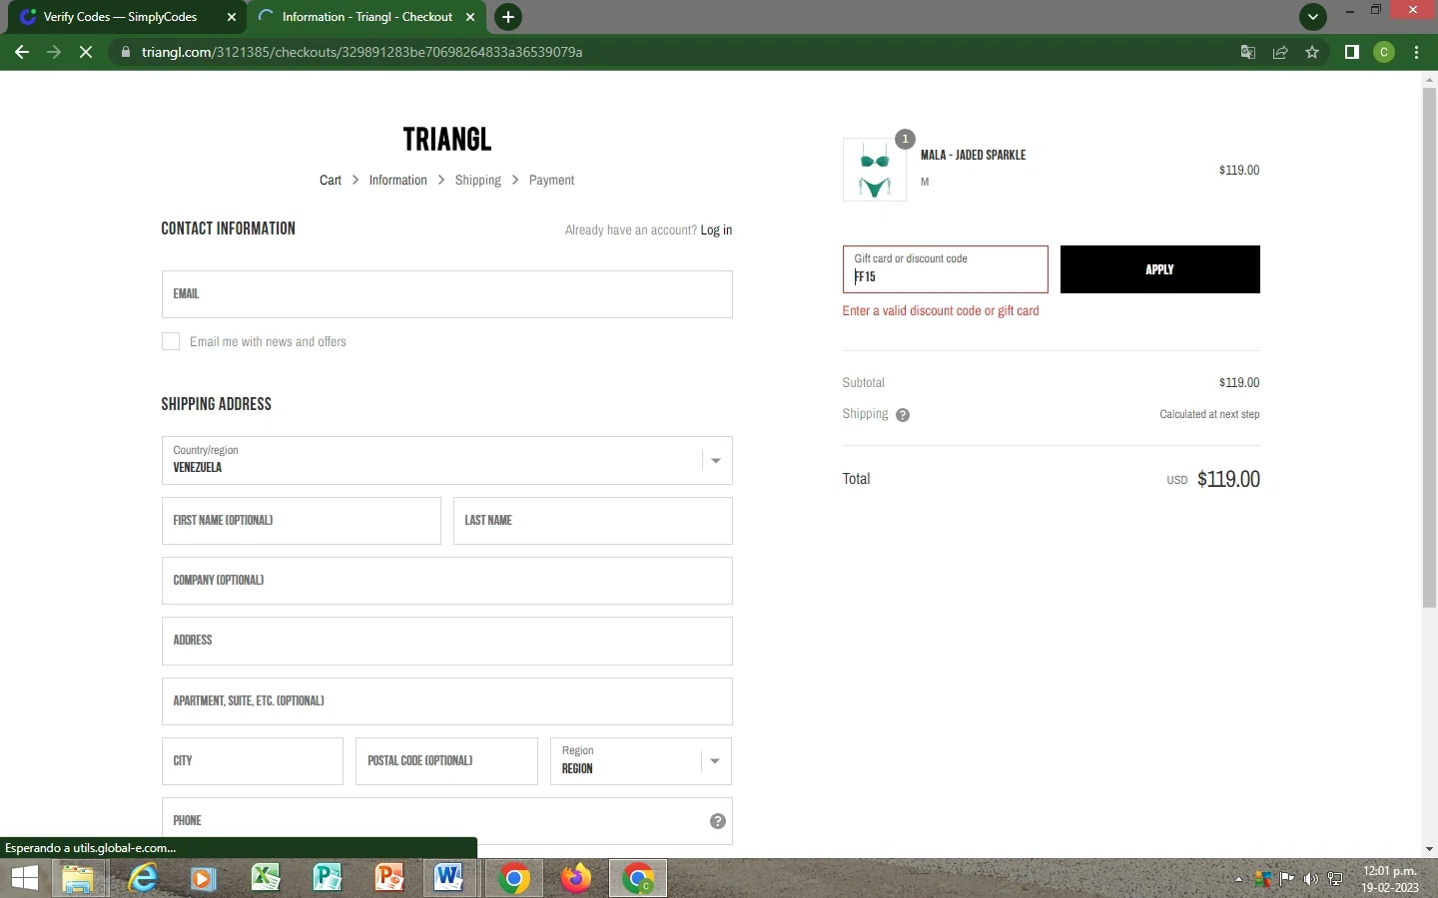Open Publisher from the taskbar
Image resolution: width=1438 pixels, height=898 pixels.
[328, 878]
